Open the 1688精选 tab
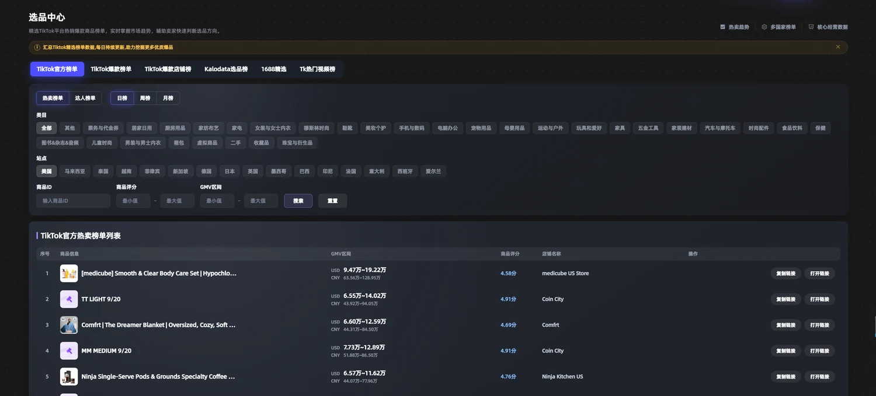876x396 pixels. 274,69
